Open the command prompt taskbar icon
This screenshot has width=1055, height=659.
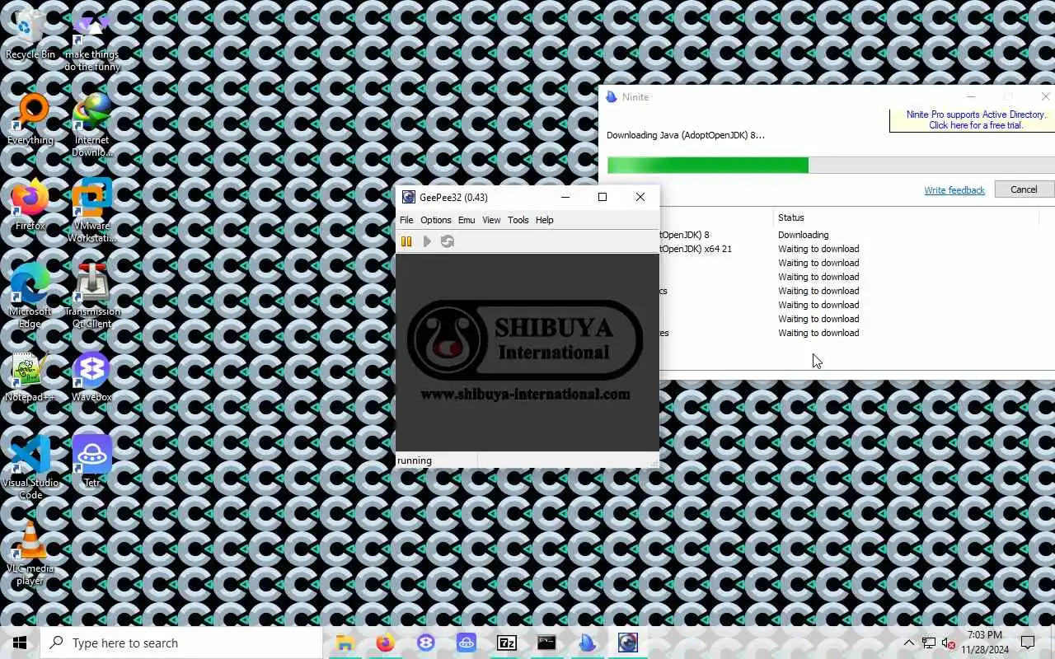point(546,643)
